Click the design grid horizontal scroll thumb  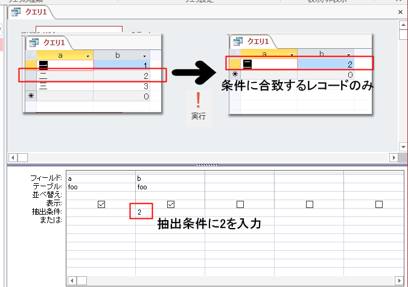click(x=81, y=281)
